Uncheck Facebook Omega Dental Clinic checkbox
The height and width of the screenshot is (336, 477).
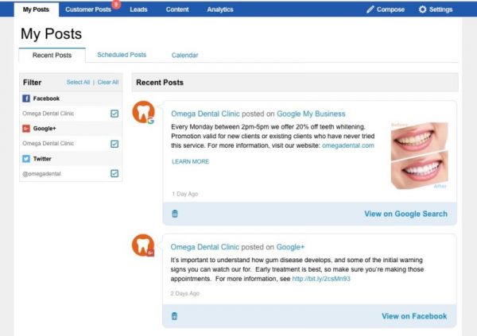[x=114, y=114]
